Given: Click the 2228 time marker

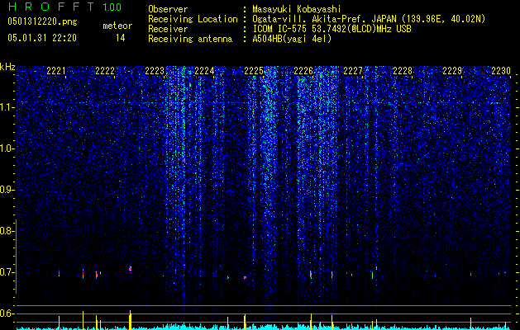Looking at the screenshot, I should tap(403, 70).
